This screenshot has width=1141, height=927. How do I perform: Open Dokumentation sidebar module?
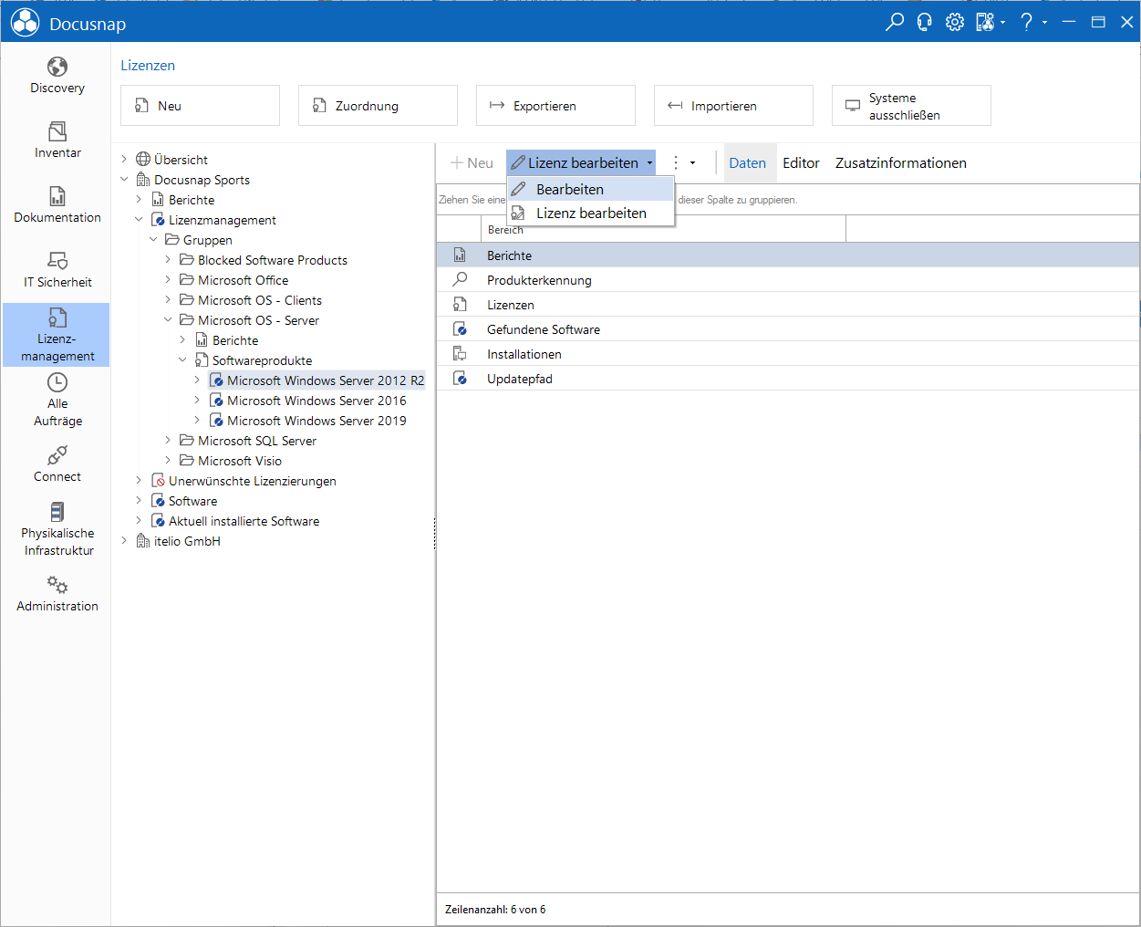(57, 204)
